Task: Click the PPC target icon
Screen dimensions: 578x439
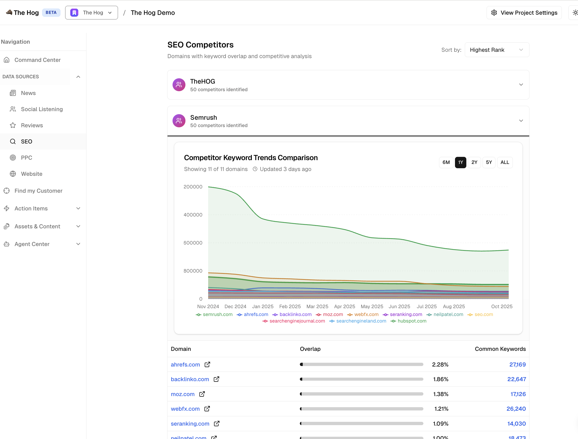Action: click(13, 158)
